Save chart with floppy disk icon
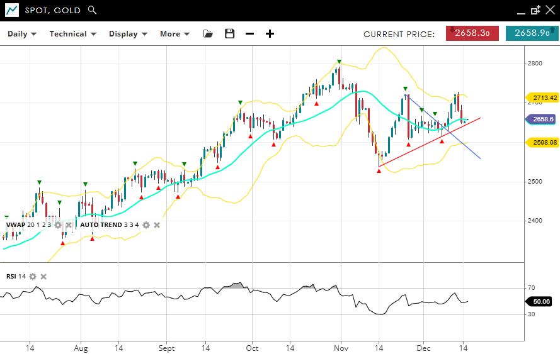This screenshot has height=354, width=560. (229, 34)
